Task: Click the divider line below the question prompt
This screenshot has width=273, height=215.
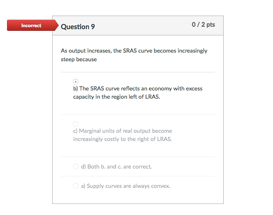Action: coord(138,72)
